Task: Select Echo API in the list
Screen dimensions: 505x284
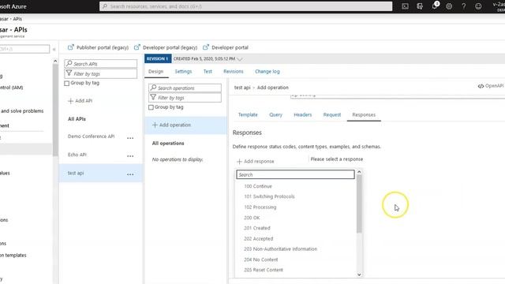Action: [x=77, y=155]
